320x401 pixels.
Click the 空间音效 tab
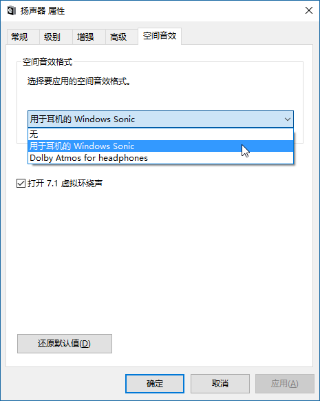pyautogui.click(x=160, y=36)
